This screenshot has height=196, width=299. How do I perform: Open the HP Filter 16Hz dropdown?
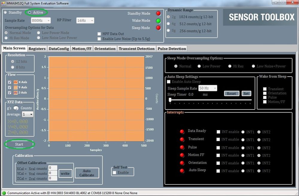click(x=85, y=20)
